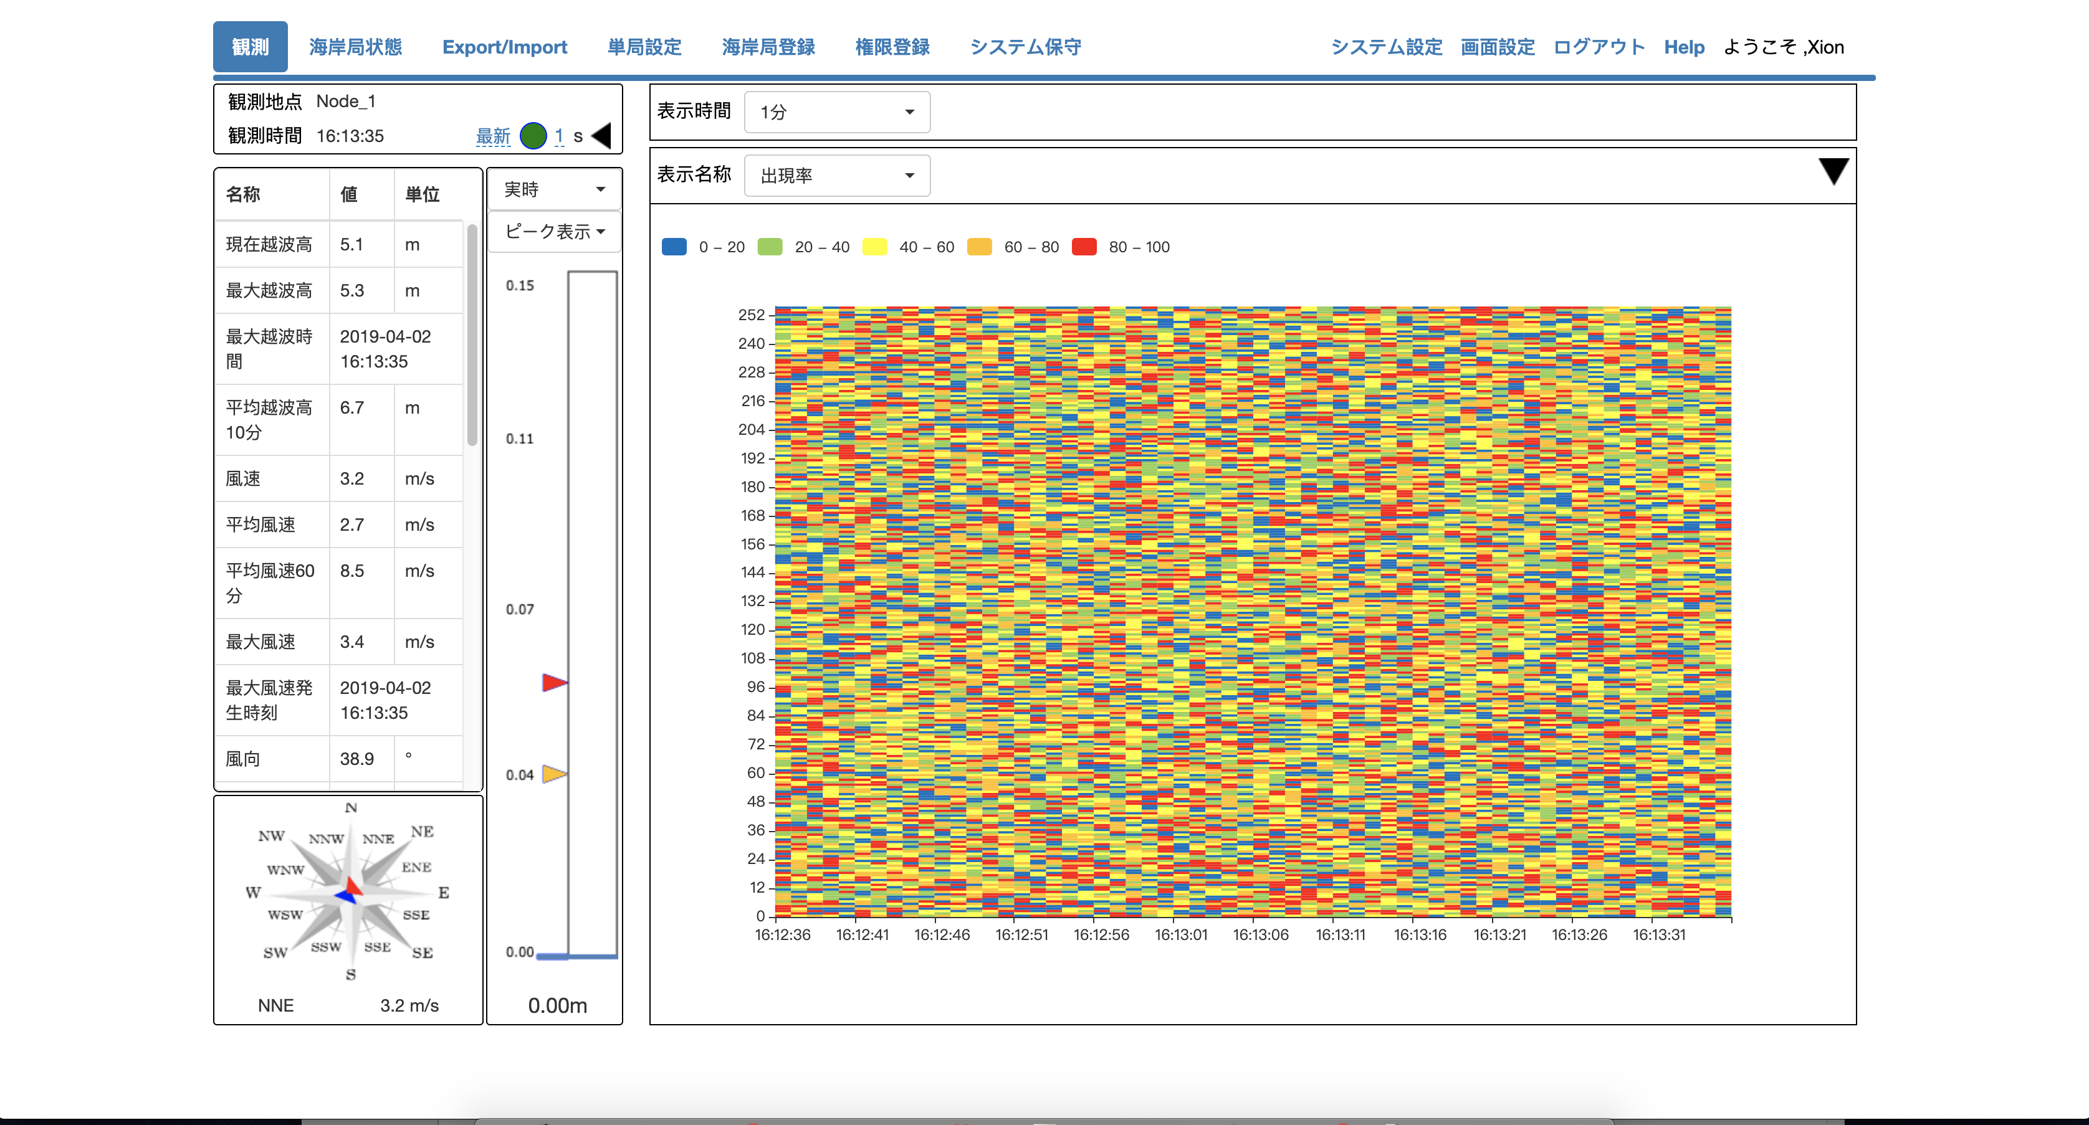Switch to the 海岸局状態 tab
2089x1125 pixels.
(x=355, y=47)
